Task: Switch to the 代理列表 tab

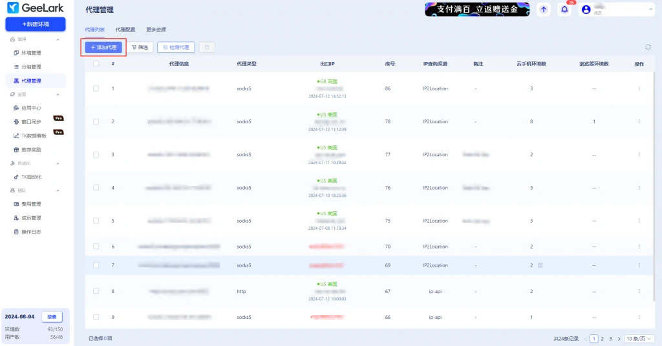Action: tap(94, 30)
